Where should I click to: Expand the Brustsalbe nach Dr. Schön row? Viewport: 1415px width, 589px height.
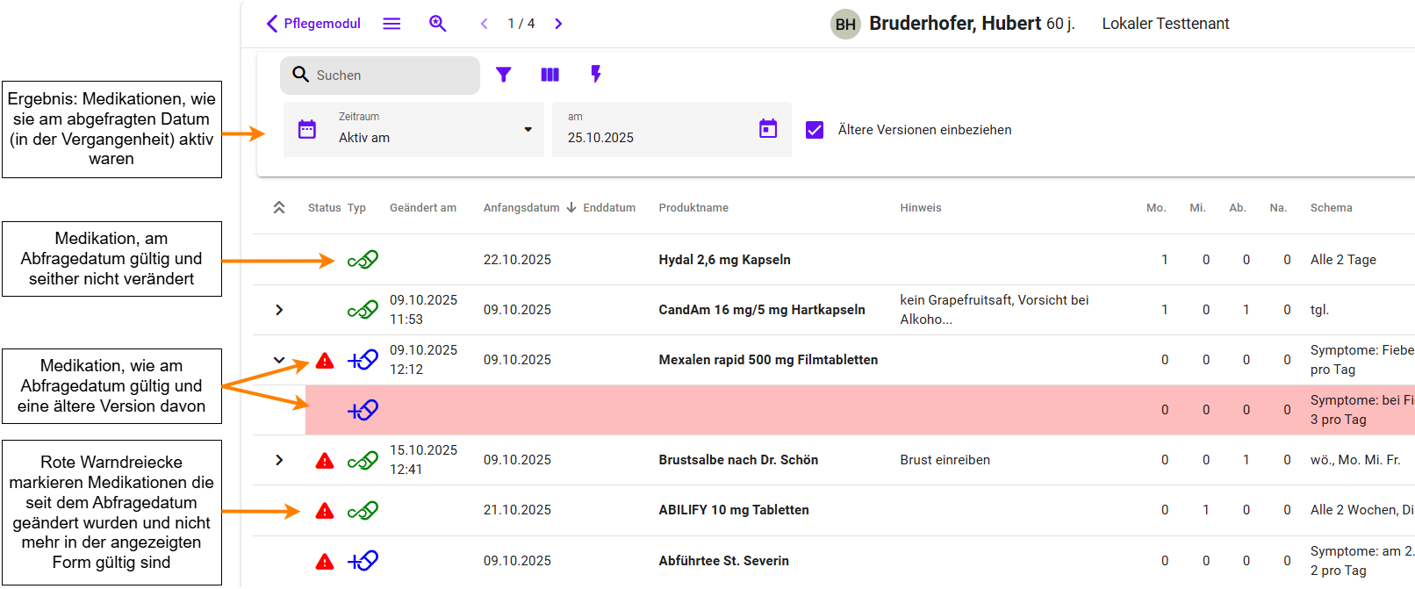[x=279, y=460]
